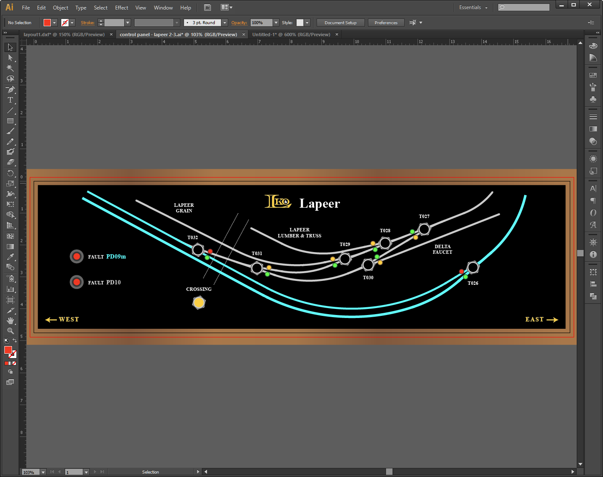Activate the Eyedropper tool
Screen dimensions: 603x477
[10, 257]
